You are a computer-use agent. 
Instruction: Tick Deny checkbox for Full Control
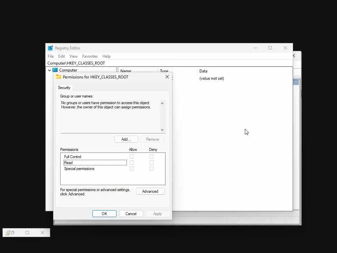coord(151,156)
